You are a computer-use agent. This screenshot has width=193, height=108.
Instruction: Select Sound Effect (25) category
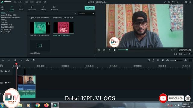7,27
